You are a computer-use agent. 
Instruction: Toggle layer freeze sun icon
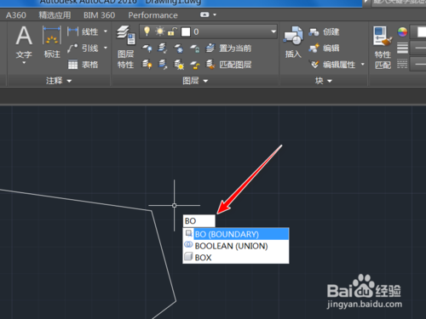click(159, 31)
